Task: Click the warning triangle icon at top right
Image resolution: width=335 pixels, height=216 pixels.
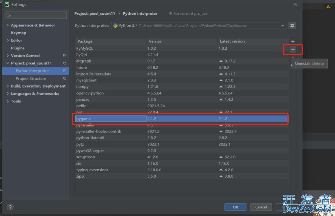Action: pos(328,7)
